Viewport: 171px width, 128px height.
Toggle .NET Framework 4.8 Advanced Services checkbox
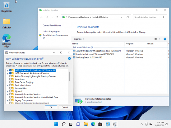coord(11,73)
